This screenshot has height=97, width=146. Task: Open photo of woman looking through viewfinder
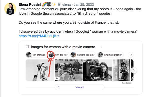point(98,70)
